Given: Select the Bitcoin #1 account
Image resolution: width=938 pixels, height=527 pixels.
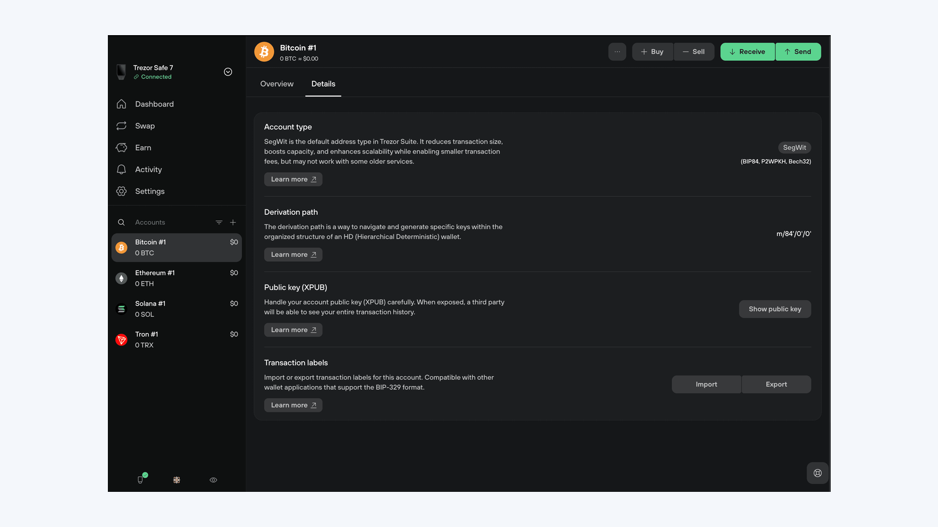Looking at the screenshot, I should 176,248.
